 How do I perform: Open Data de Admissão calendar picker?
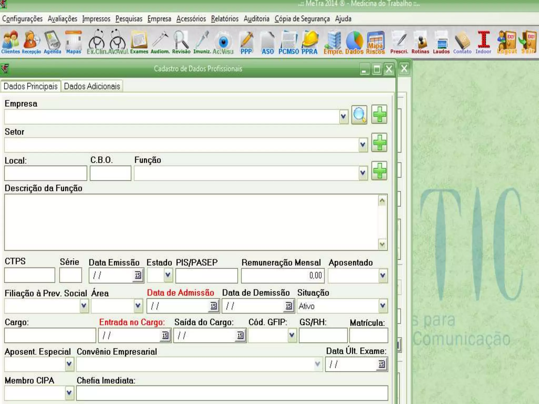point(213,306)
